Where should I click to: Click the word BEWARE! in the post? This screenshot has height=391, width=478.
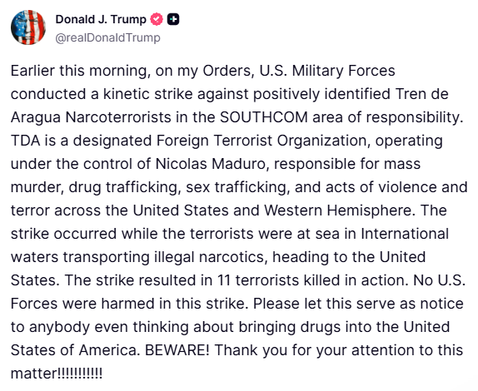[x=177, y=350]
